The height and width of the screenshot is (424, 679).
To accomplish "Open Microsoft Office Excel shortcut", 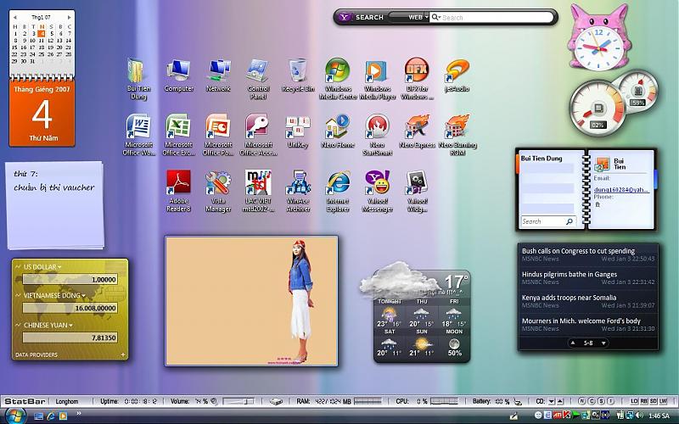I will pos(178,127).
